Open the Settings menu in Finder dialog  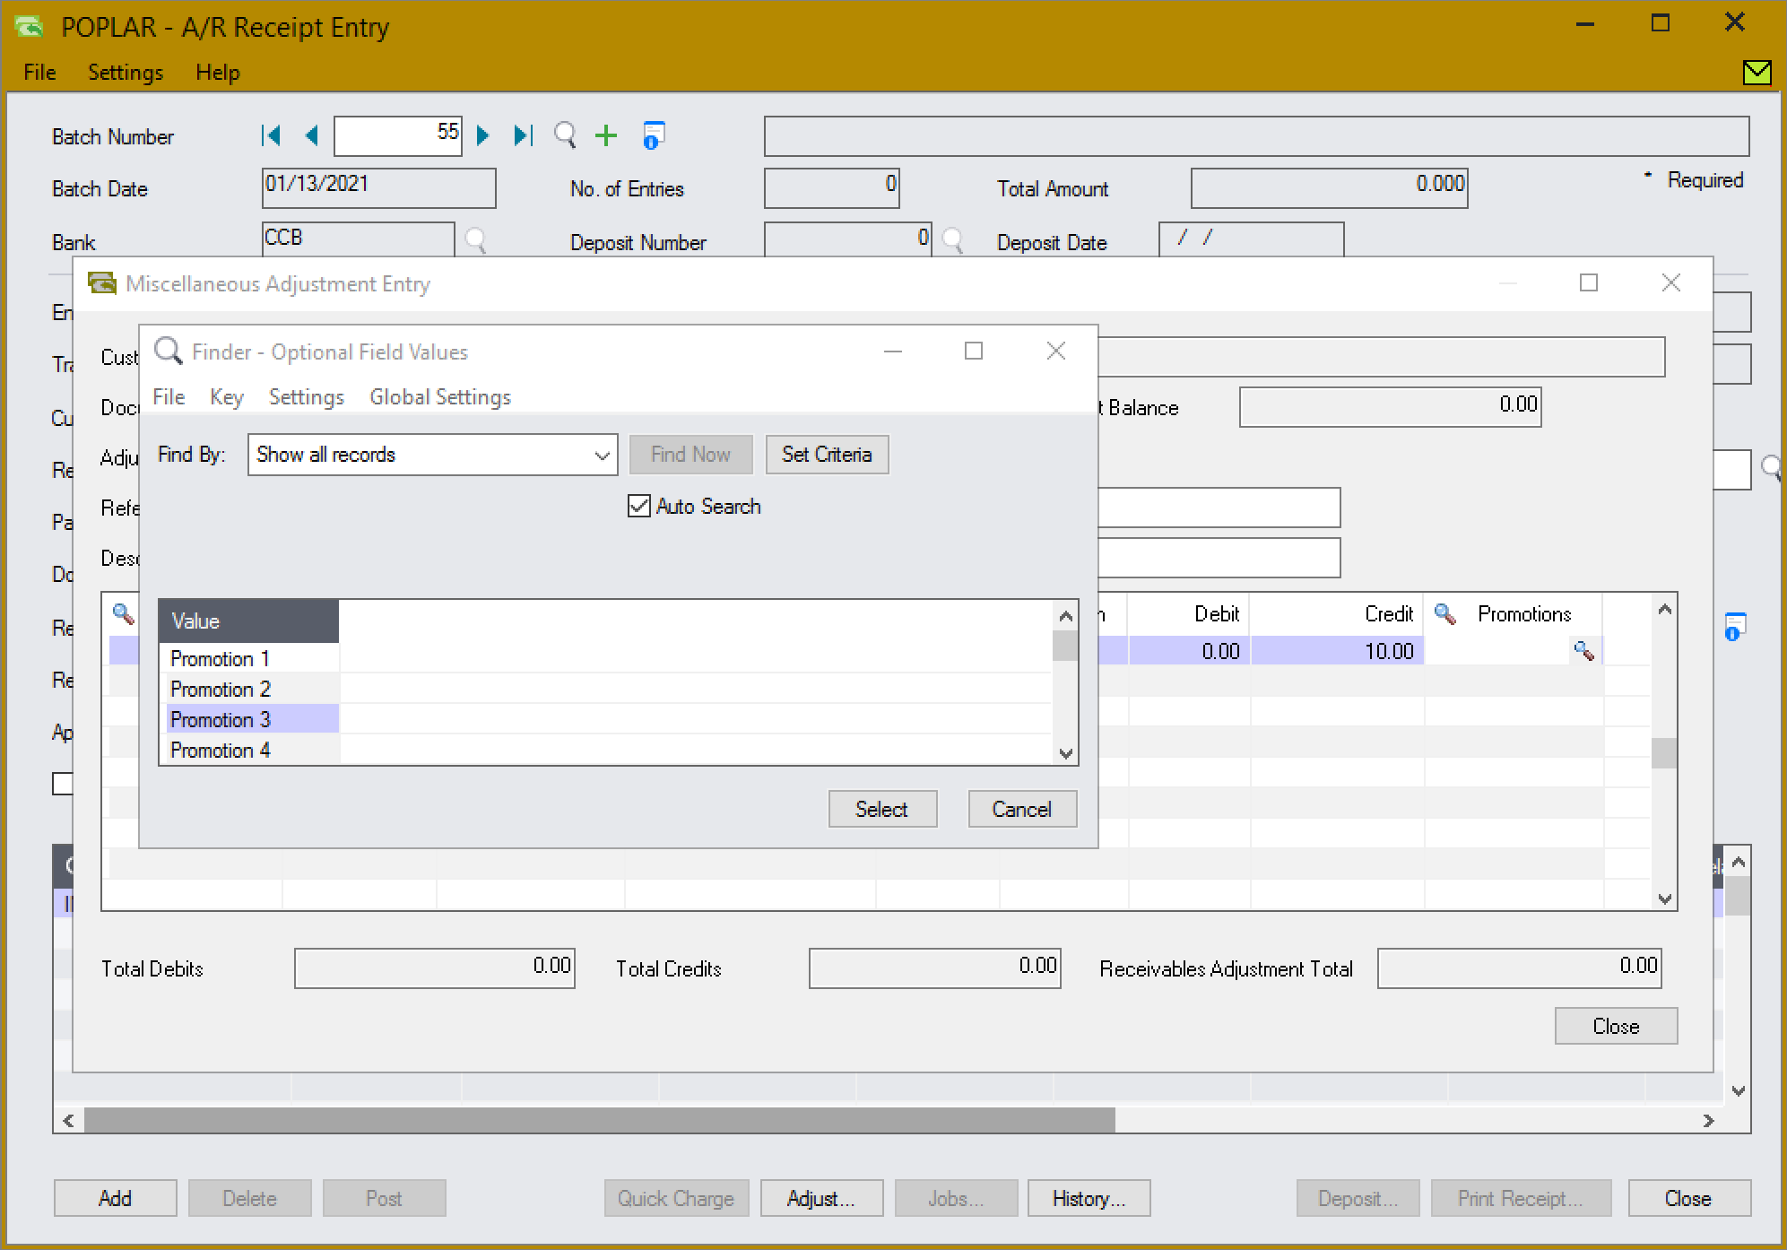tap(307, 396)
